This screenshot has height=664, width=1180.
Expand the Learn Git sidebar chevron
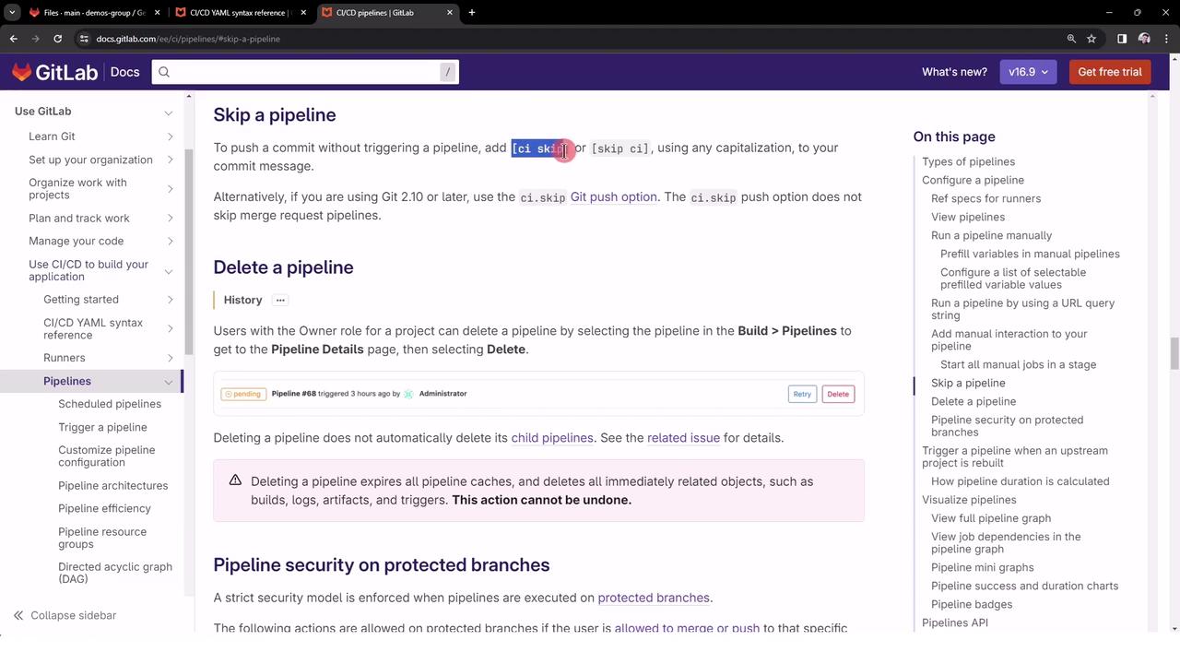pos(170,136)
